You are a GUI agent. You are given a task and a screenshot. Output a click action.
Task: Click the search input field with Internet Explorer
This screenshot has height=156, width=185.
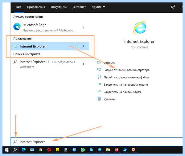[x=97, y=142]
